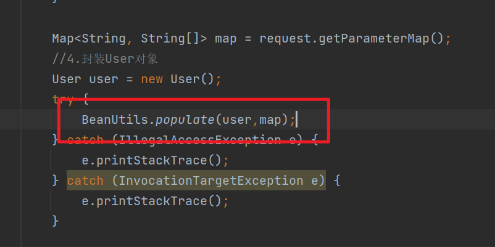Viewport: 495px width, 247px height.
Task: Click the user argument inside populate
Action: (237, 119)
